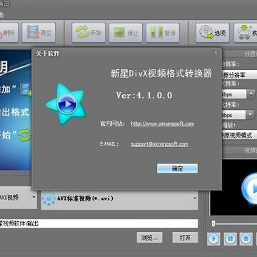The width and height of the screenshot is (257, 257).
Task: Open the 原分辨率 resolution combo box
Action: tap(239, 76)
